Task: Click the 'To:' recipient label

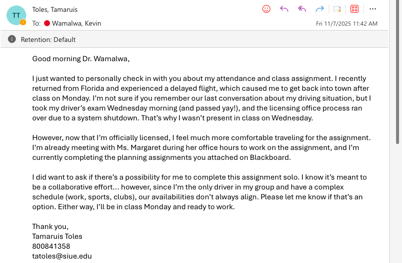Action: (37, 23)
